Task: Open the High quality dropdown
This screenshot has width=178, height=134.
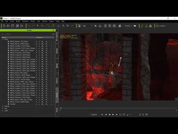Action: [88, 26]
